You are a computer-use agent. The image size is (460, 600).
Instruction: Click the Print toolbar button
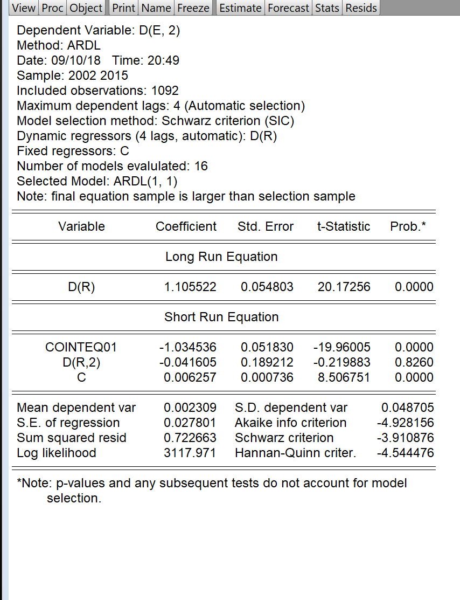[124, 8]
